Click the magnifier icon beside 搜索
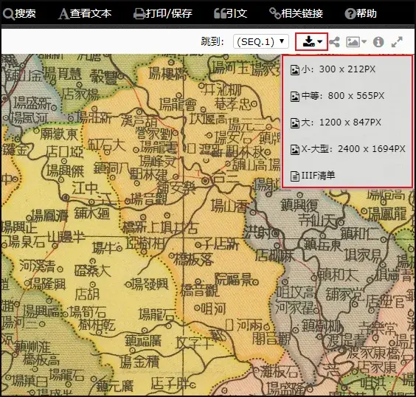The width and height of the screenshot is (416, 397). tap(8, 14)
